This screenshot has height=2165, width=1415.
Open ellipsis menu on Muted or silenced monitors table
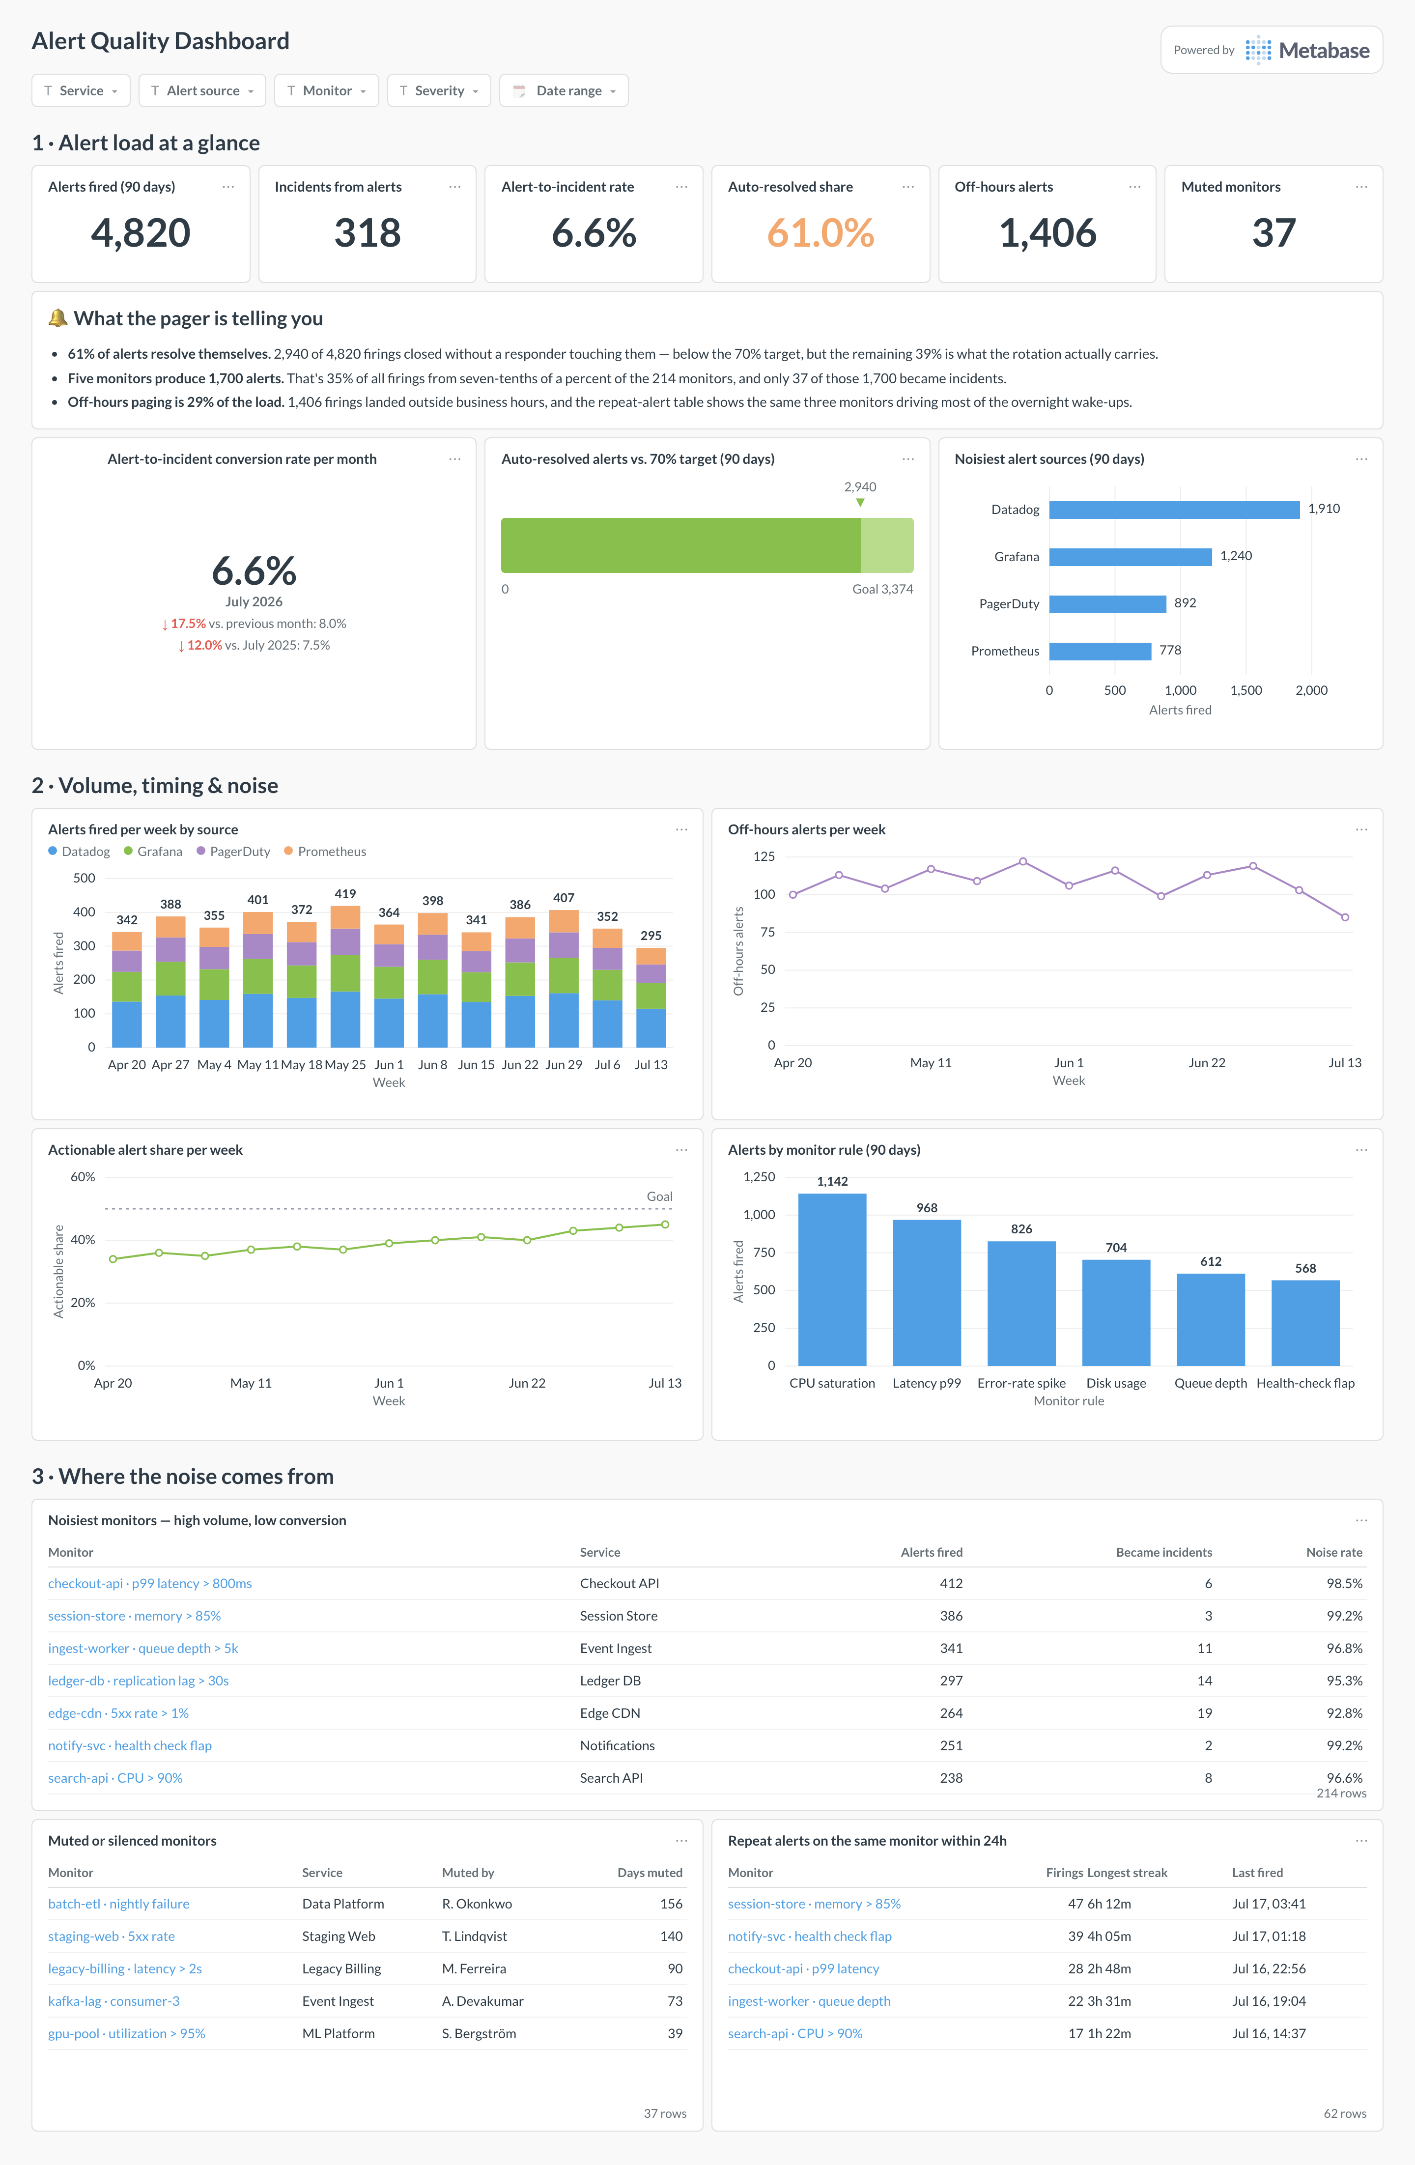(681, 1840)
